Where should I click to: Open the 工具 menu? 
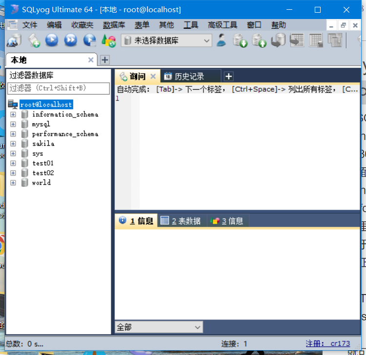[x=191, y=25]
